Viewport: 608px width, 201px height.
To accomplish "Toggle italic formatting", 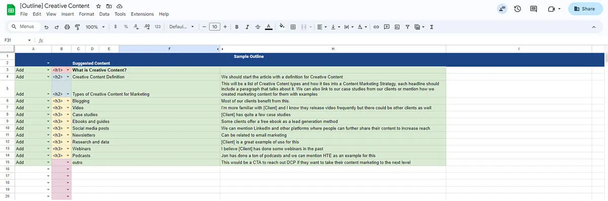I will [247, 27].
